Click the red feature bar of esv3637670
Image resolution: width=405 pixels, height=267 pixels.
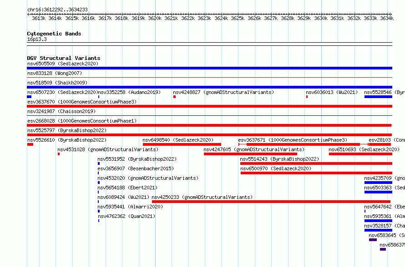pos(209,106)
